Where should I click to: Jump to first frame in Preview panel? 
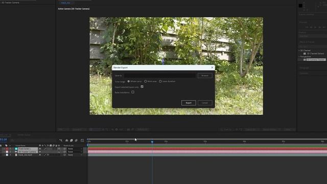click(x=307, y=27)
